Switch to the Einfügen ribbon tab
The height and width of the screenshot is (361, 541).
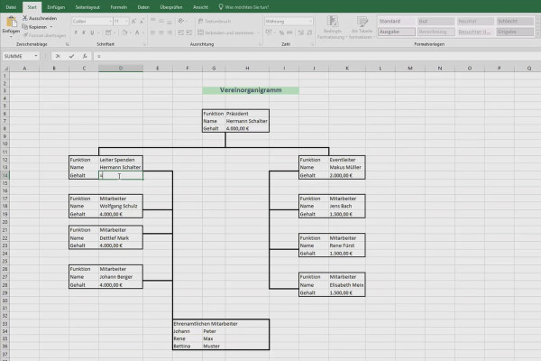tap(56, 7)
